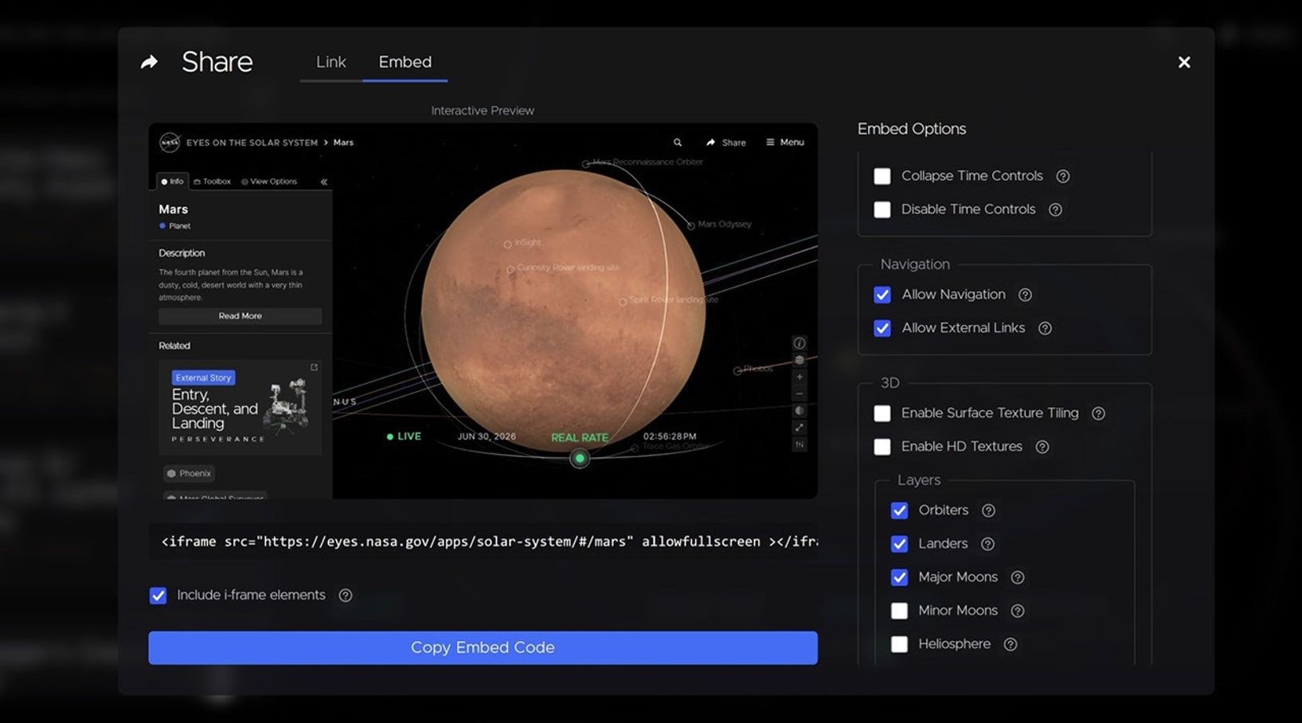Switch to the Toolbox tab
The width and height of the screenshot is (1302, 723).
click(213, 182)
